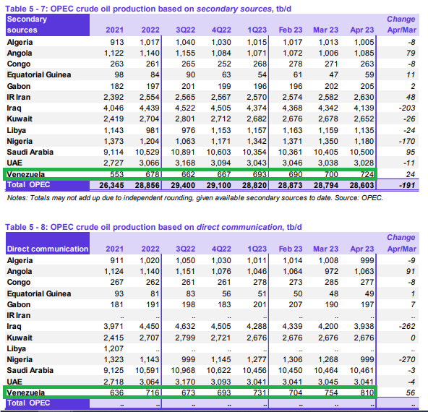Viewport: 428px width, 412px height.
Task: Select Nigeria's change value -170
Action: coord(407,142)
